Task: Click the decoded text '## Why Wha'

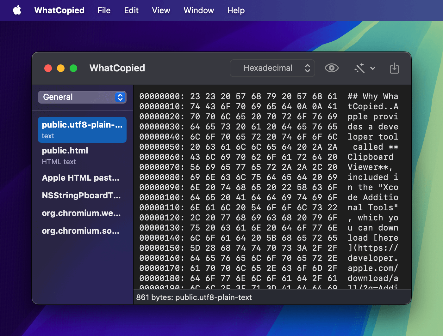Action: (373, 96)
